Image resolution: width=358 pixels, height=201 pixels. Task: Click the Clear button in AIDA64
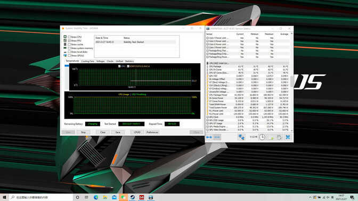[x=103, y=132]
